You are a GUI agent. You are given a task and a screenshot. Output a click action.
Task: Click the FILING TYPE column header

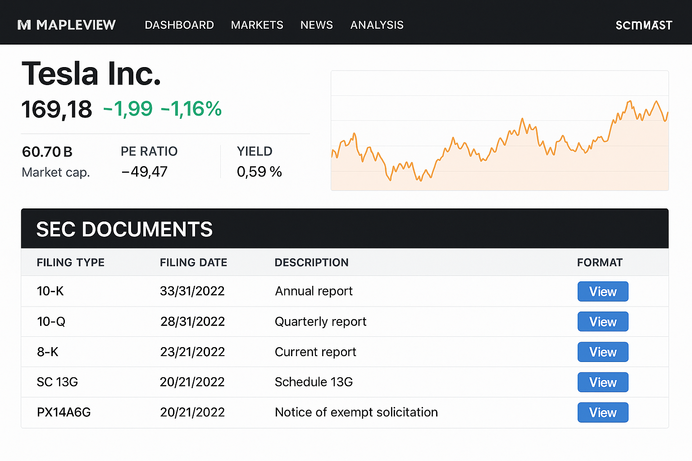pyautogui.click(x=71, y=262)
